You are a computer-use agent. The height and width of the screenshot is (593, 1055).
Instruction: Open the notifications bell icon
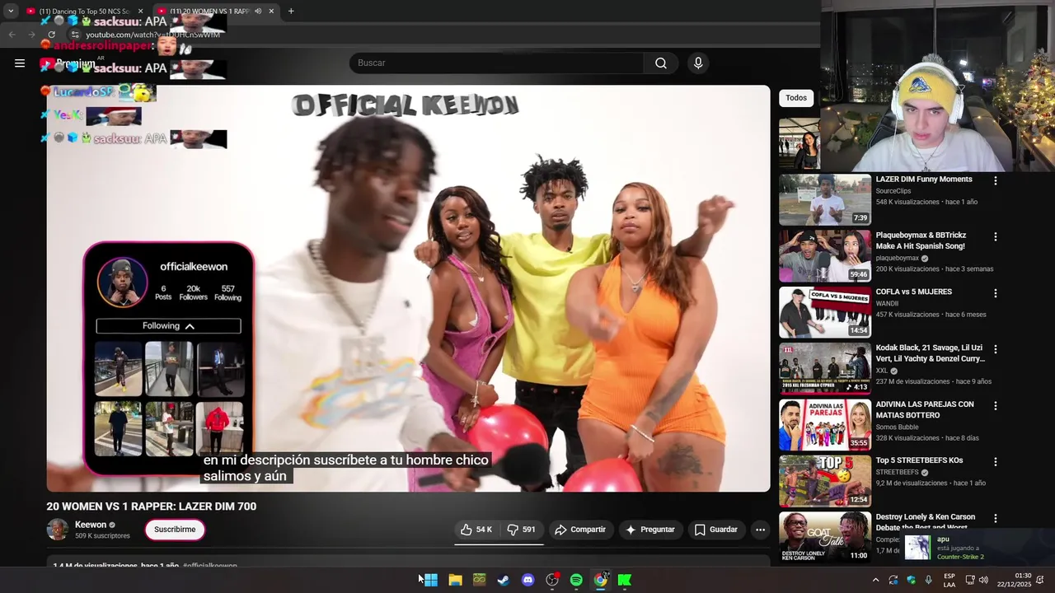[1040, 580]
